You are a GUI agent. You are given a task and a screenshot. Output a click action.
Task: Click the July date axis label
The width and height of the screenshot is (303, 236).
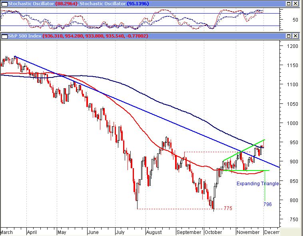[120, 232]
